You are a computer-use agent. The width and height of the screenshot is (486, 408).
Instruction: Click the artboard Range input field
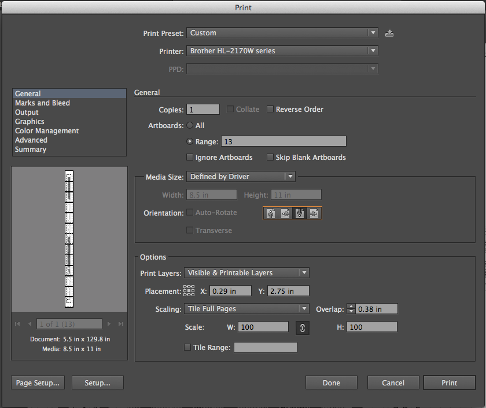(283, 141)
